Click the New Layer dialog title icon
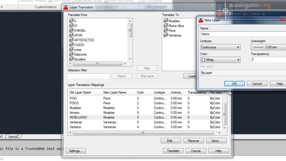286x161 pixels. [x=201, y=20]
